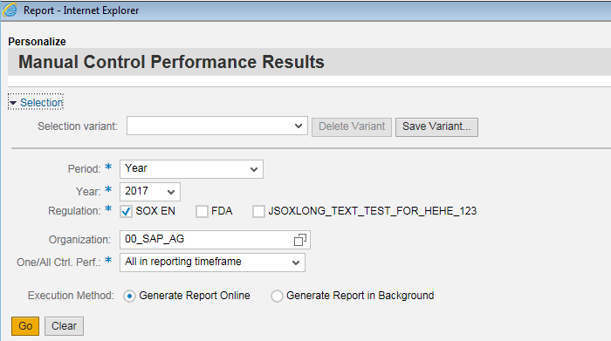Image resolution: width=611 pixels, height=341 pixels.
Task: Select Generate Report Online radio button
Action: tap(129, 297)
